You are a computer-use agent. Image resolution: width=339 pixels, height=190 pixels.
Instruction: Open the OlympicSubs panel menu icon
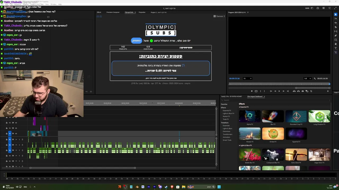point(135,12)
